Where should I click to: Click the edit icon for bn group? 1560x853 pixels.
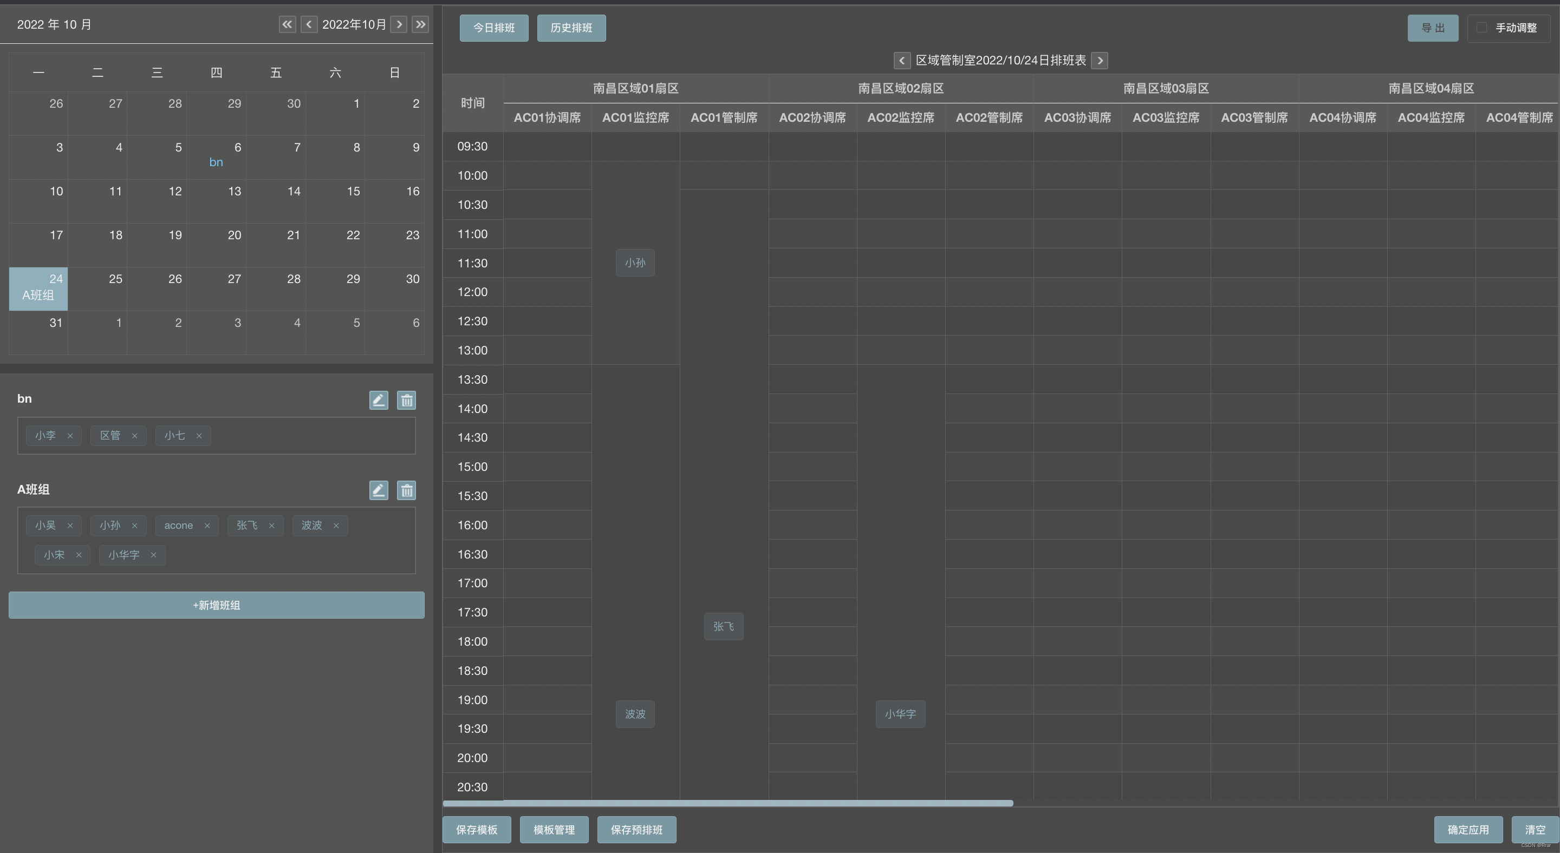point(379,400)
